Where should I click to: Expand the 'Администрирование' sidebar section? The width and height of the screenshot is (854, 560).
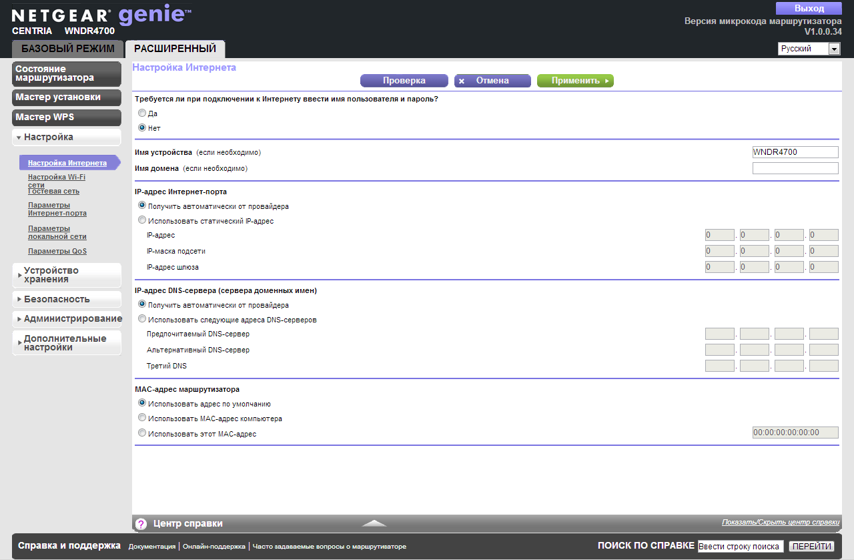pyautogui.click(x=67, y=319)
